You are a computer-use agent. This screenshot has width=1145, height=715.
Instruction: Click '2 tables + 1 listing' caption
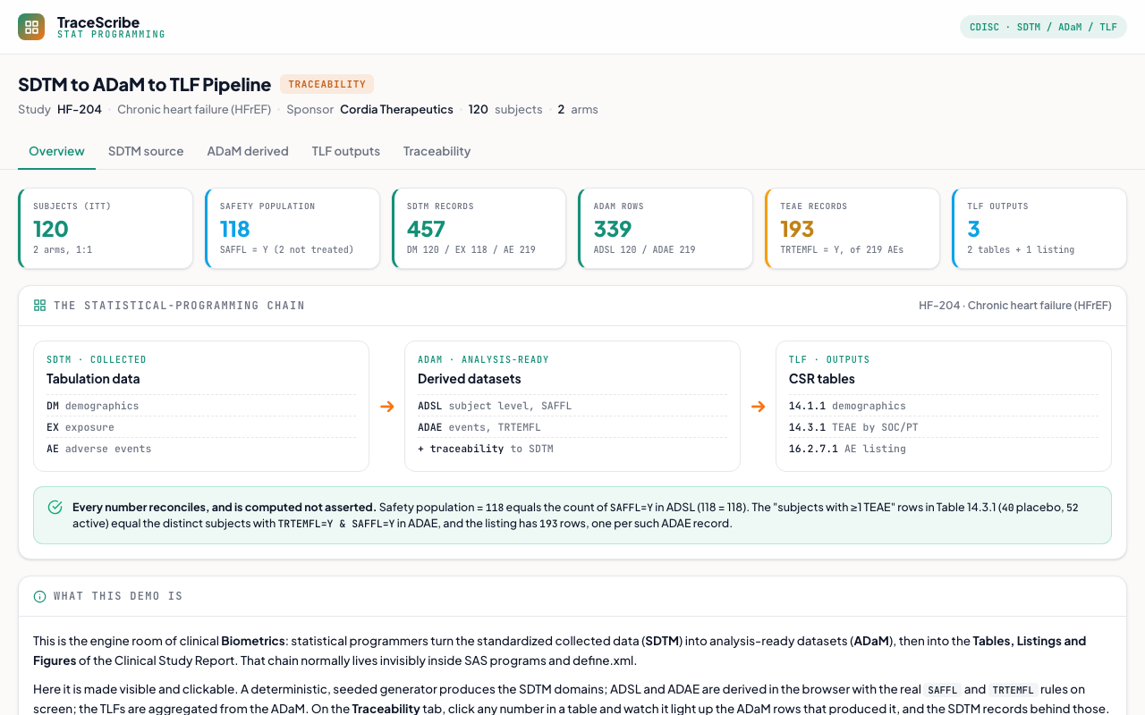click(x=1021, y=250)
